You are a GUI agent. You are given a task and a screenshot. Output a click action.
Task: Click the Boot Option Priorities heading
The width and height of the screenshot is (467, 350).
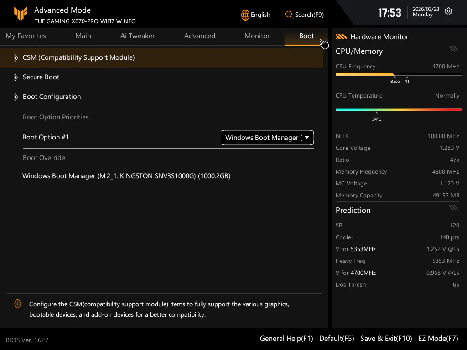click(56, 117)
